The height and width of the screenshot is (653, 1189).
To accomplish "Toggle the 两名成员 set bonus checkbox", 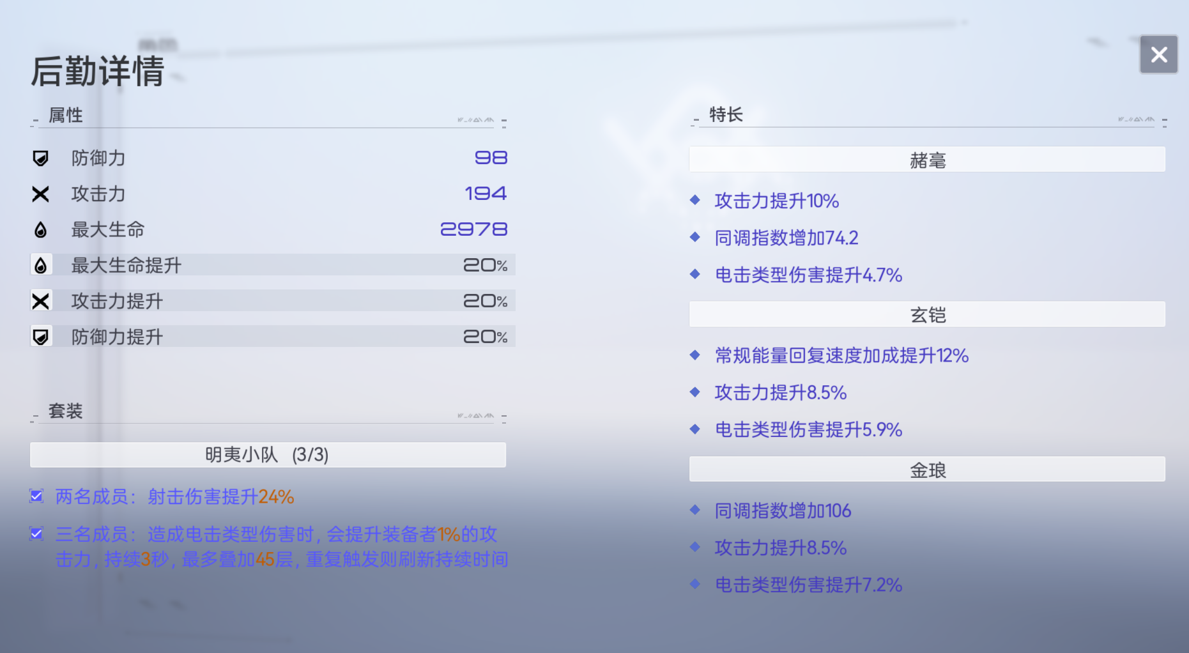I will [x=37, y=496].
